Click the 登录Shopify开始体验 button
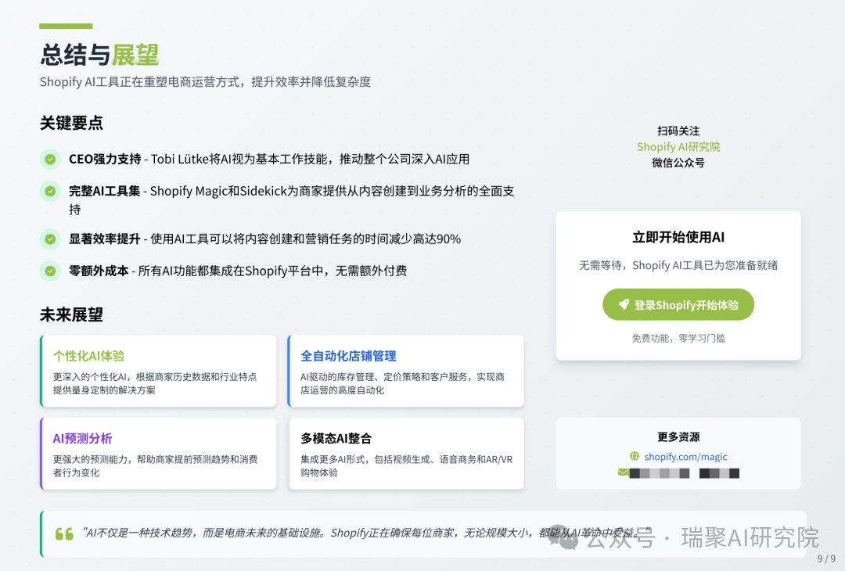The image size is (845, 571). click(678, 304)
